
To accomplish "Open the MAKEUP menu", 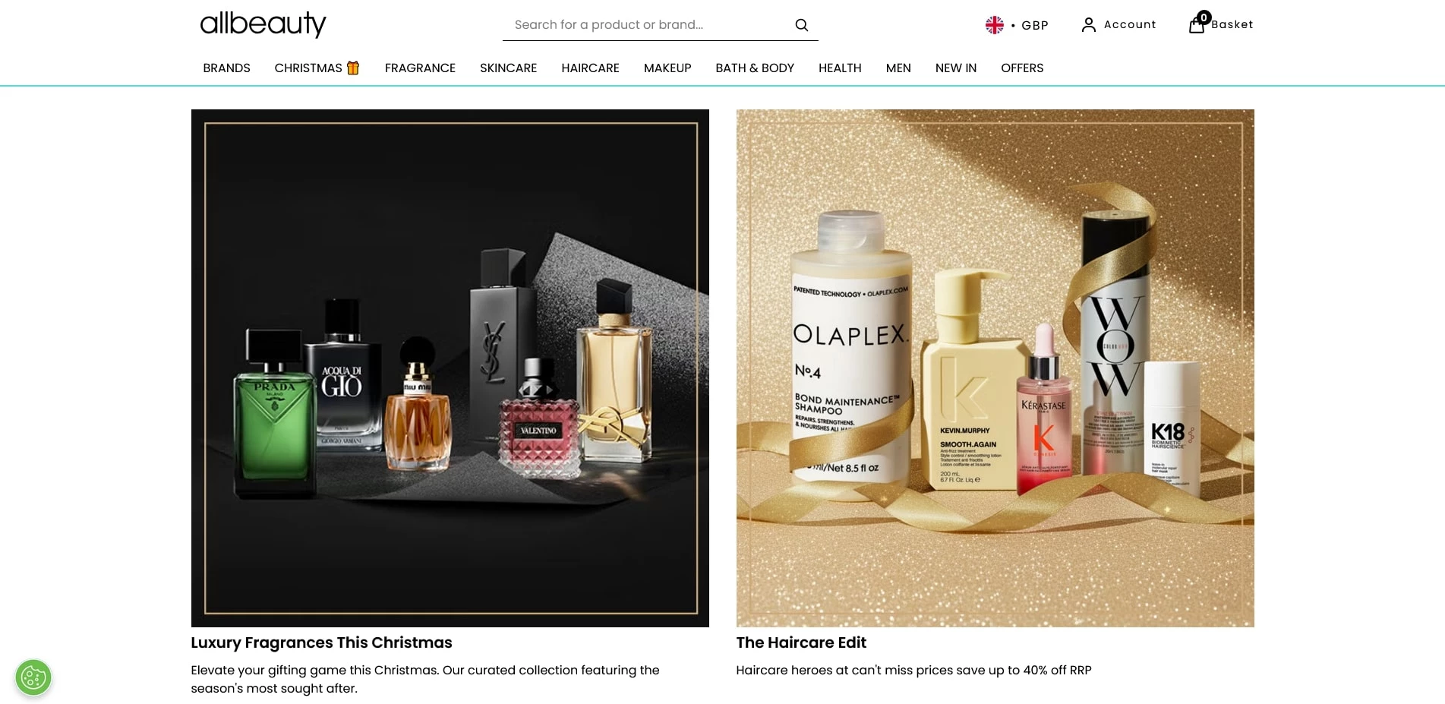I will pyautogui.click(x=667, y=68).
